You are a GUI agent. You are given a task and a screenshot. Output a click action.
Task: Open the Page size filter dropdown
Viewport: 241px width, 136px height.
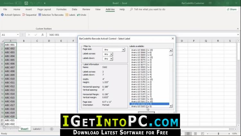pos(123,50)
